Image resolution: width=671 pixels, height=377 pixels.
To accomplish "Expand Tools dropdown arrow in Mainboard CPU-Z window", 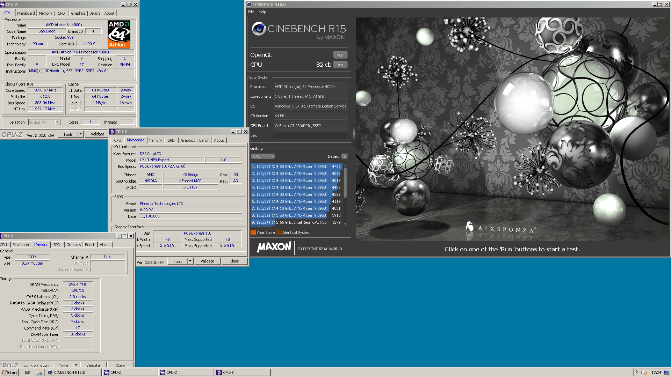I will pyautogui.click(x=190, y=261).
